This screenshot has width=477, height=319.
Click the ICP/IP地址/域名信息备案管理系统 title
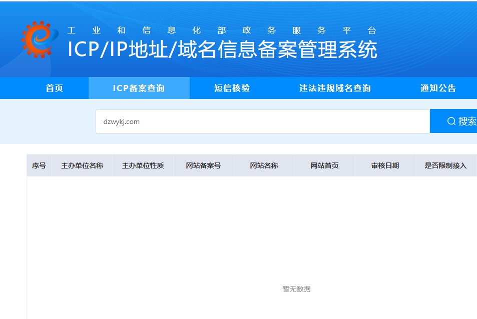222,50
